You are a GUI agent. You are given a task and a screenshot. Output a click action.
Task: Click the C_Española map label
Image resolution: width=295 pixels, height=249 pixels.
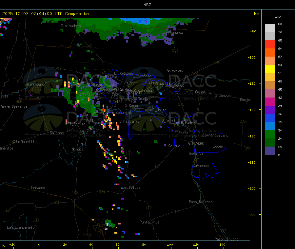click(141, 76)
